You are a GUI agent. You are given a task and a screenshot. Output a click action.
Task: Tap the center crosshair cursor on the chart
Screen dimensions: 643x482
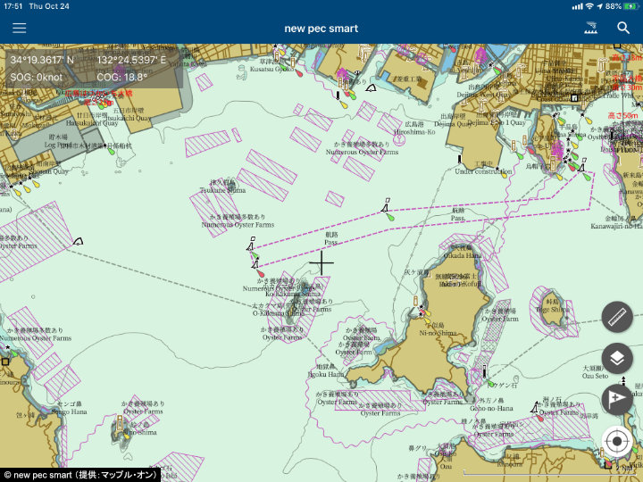pyautogui.click(x=321, y=262)
